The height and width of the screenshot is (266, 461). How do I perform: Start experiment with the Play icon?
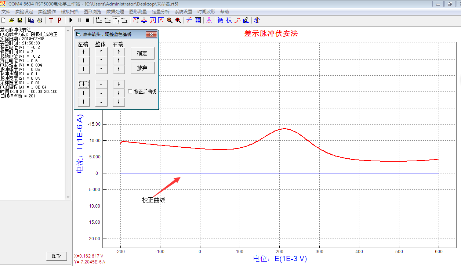point(71,20)
